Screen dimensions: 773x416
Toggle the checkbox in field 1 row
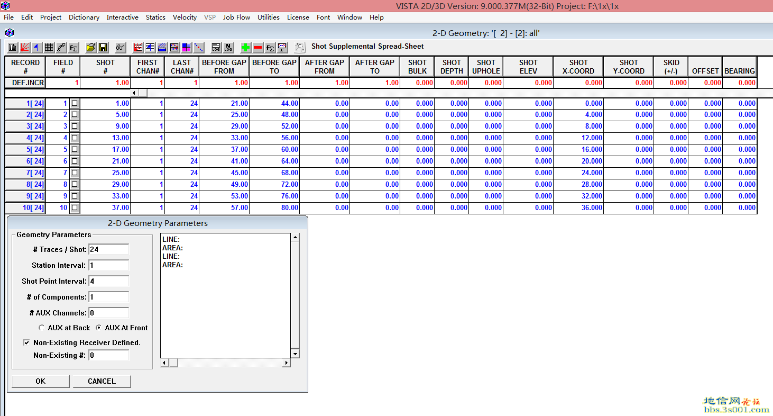(75, 103)
